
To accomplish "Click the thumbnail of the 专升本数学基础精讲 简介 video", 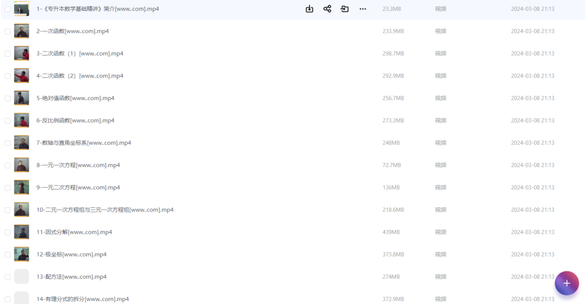I will coord(22,9).
